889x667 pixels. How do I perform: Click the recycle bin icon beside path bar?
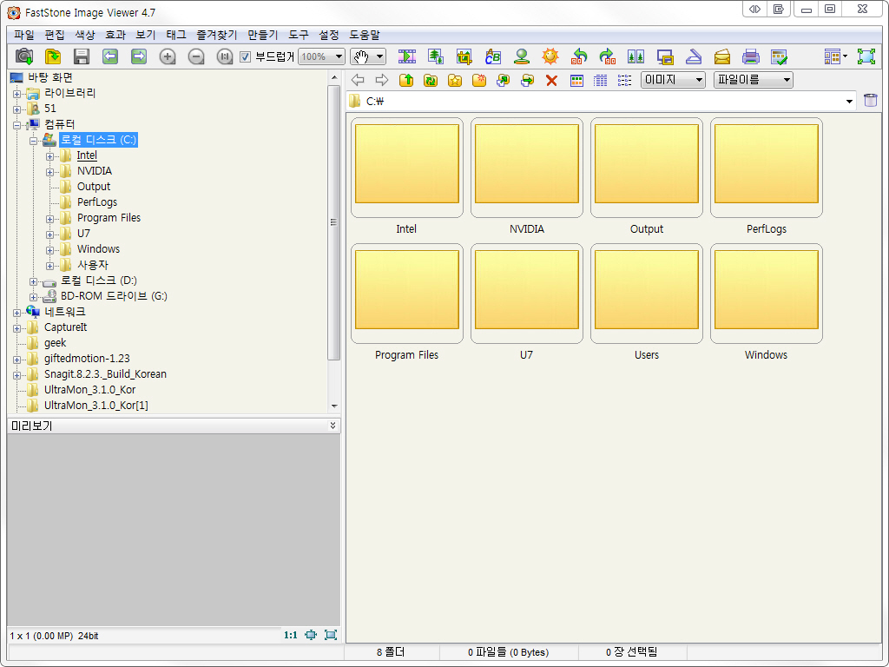tap(870, 101)
